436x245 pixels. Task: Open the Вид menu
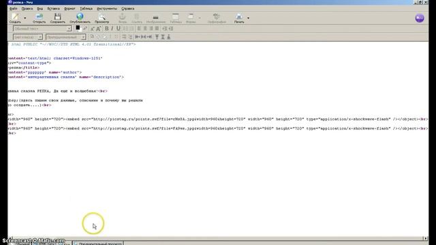coord(40,9)
